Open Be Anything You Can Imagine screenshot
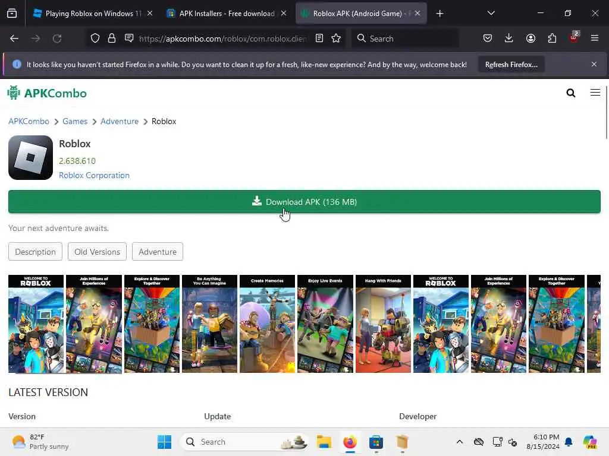The width and height of the screenshot is (609, 456). tap(209, 324)
